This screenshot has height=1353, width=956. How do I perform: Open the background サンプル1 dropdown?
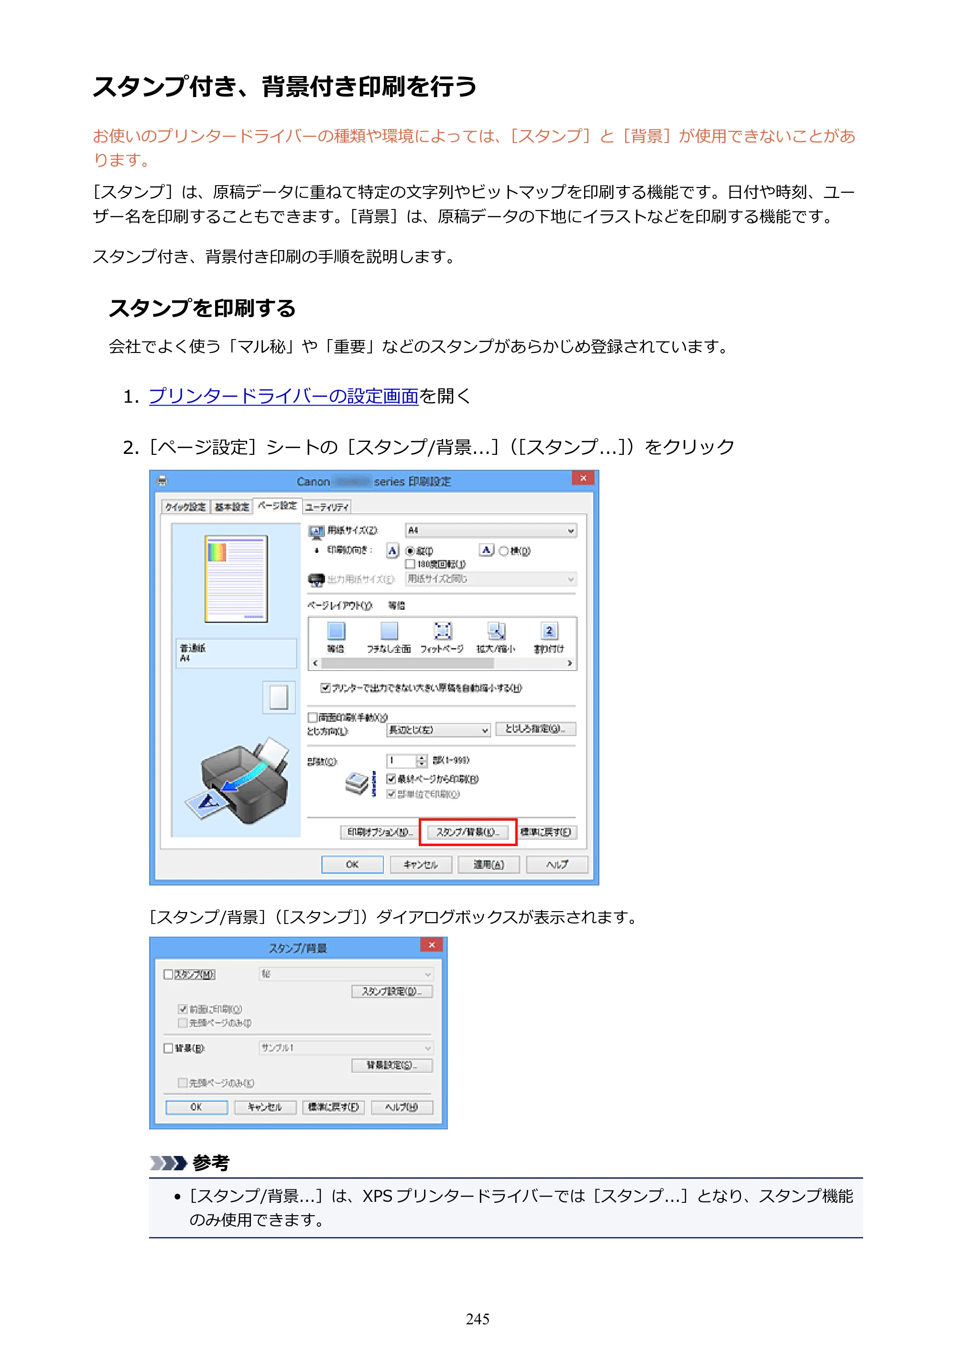tap(347, 1048)
